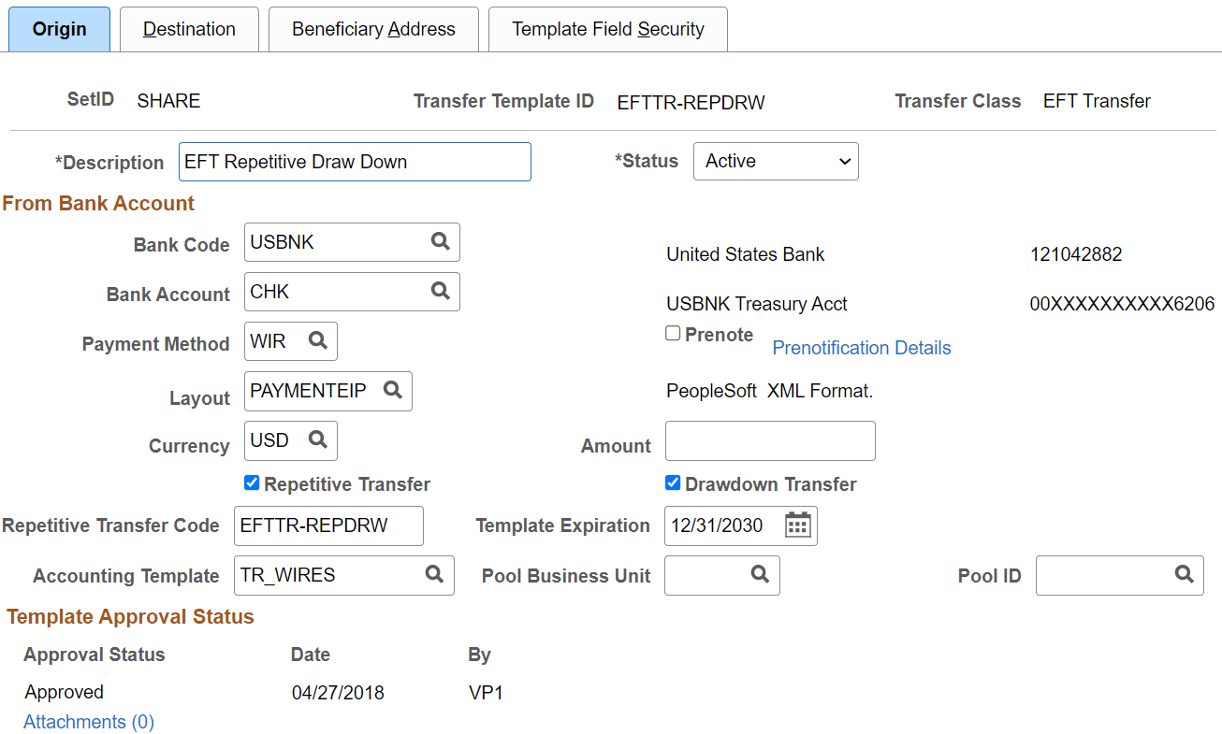Open the Template Expiration calendar picker
The height and width of the screenshot is (734, 1222).
[797, 525]
